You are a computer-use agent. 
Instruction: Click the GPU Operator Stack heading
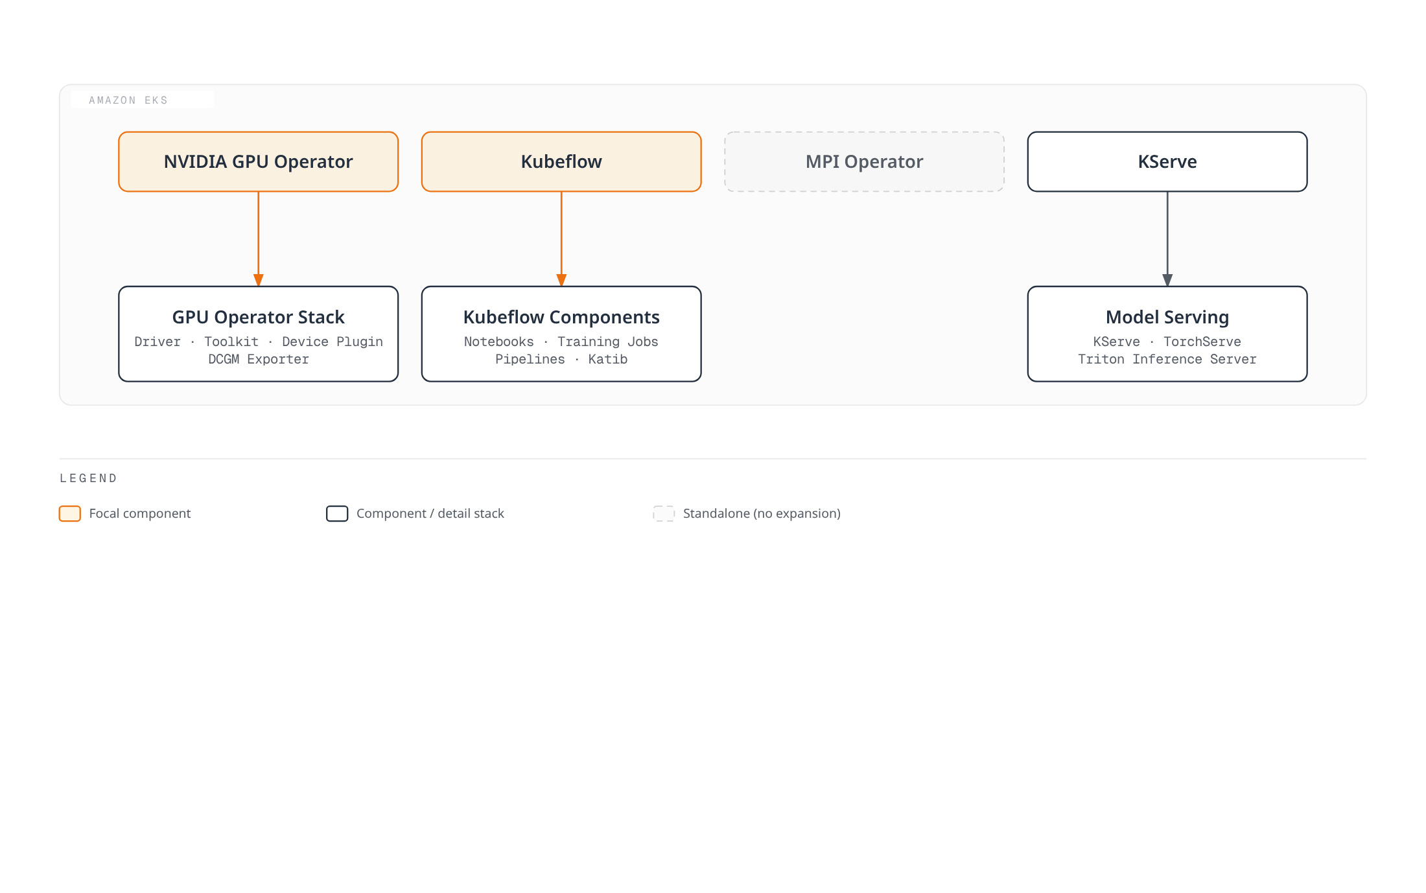tap(258, 317)
